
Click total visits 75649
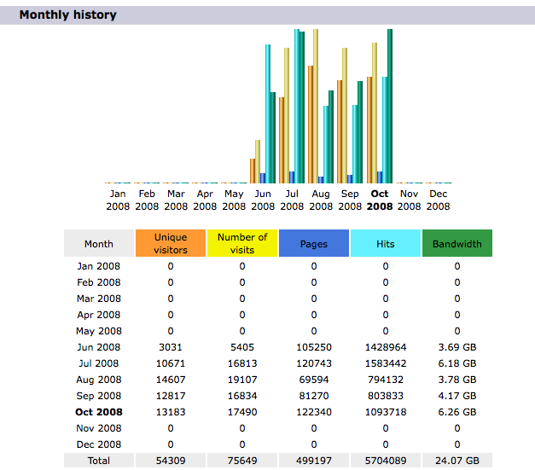point(242,461)
